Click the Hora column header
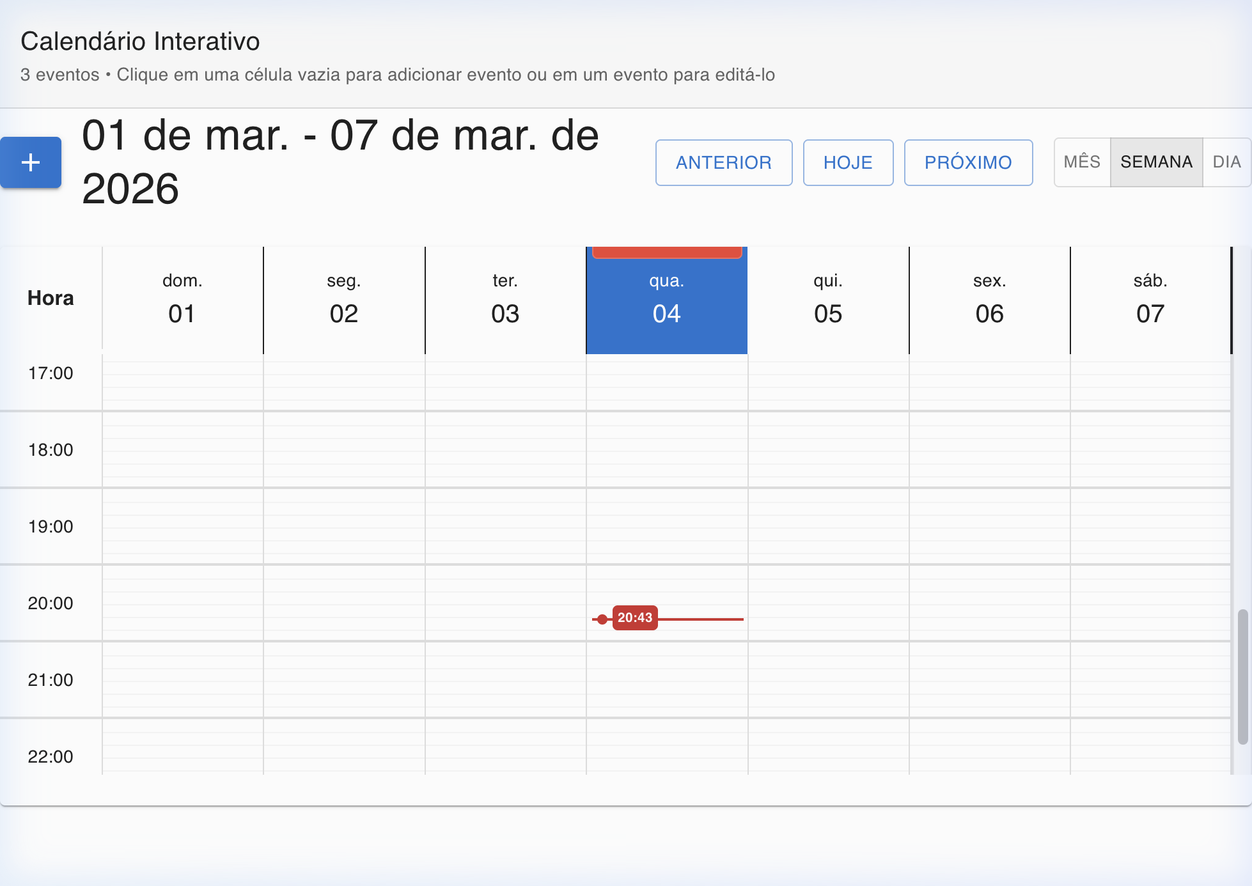 tap(51, 297)
